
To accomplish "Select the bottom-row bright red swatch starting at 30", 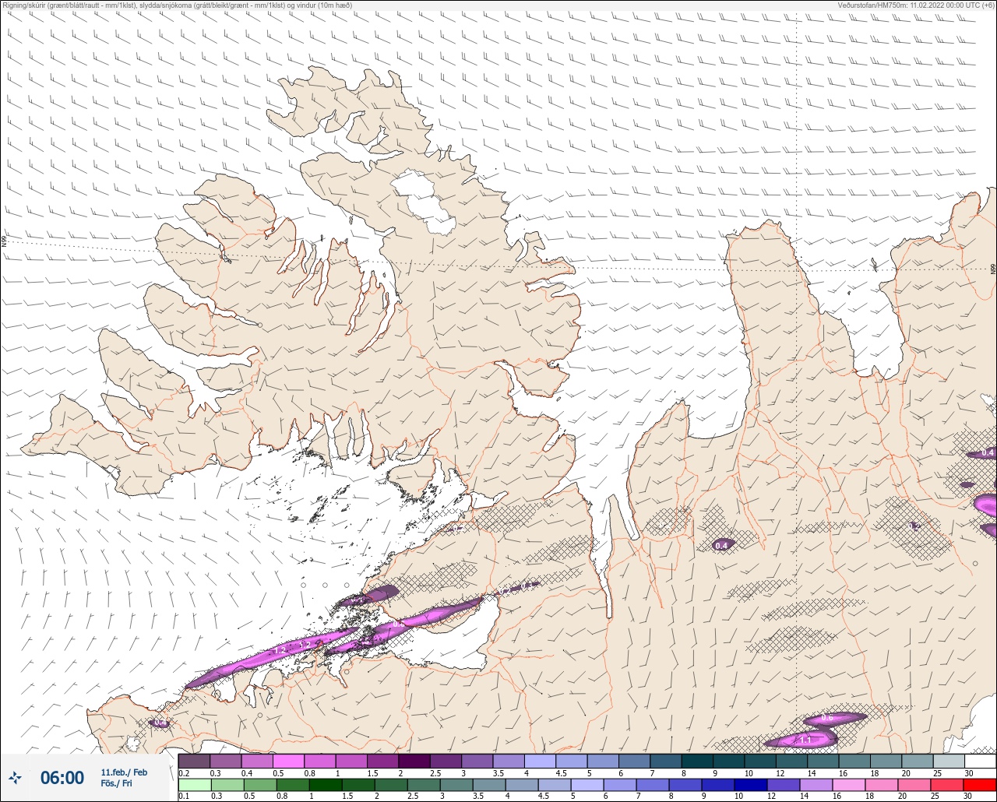I will 980,784.
